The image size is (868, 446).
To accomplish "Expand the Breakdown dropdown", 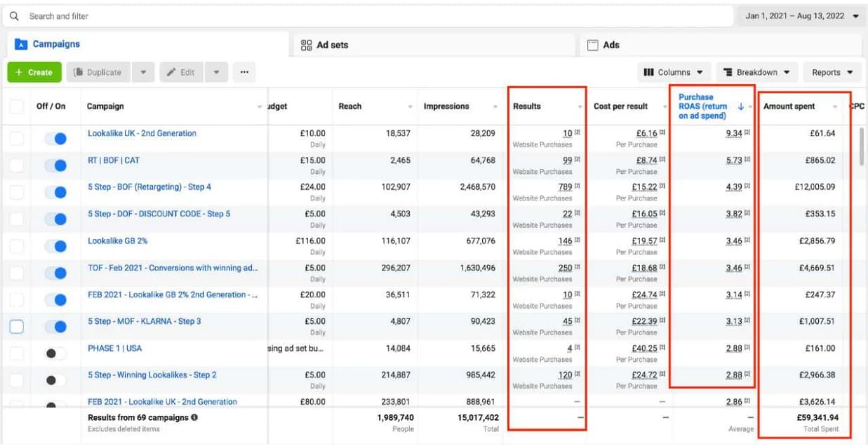I will point(756,72).
